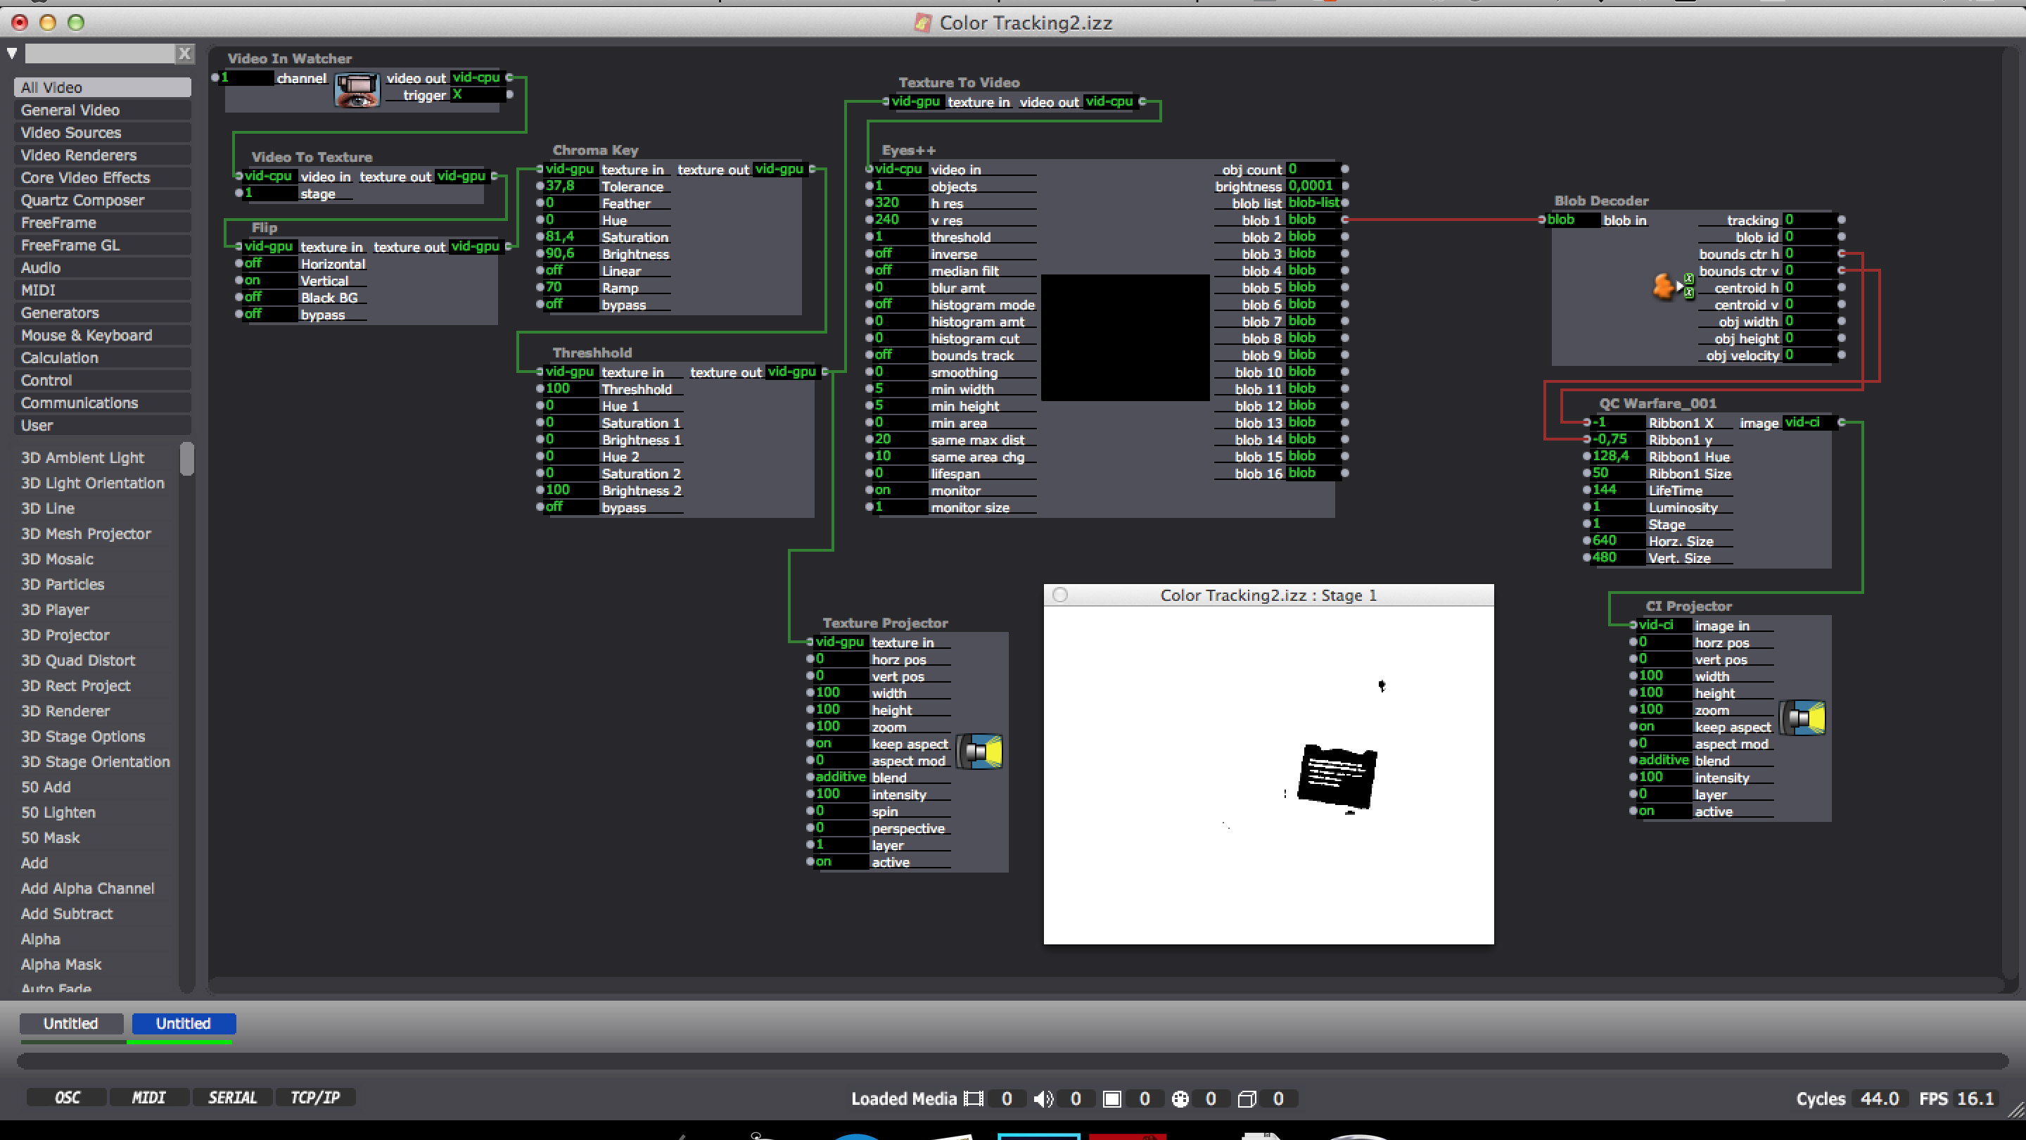
Task: Toggle Texture Projector keep aspect value
Action: pyautogui.click(x=841, y=742)
